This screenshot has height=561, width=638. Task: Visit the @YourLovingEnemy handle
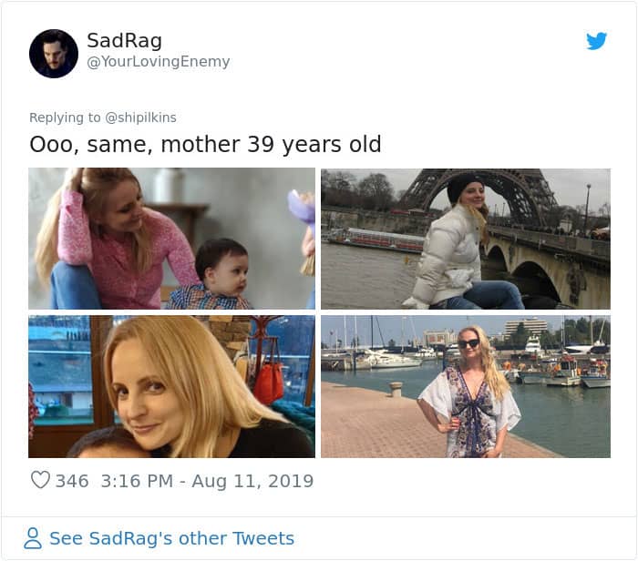158,62
